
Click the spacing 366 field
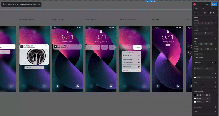[198, 54]
